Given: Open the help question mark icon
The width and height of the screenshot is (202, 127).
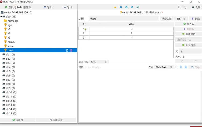Looking at the screenshot, I should coord(121,7).
